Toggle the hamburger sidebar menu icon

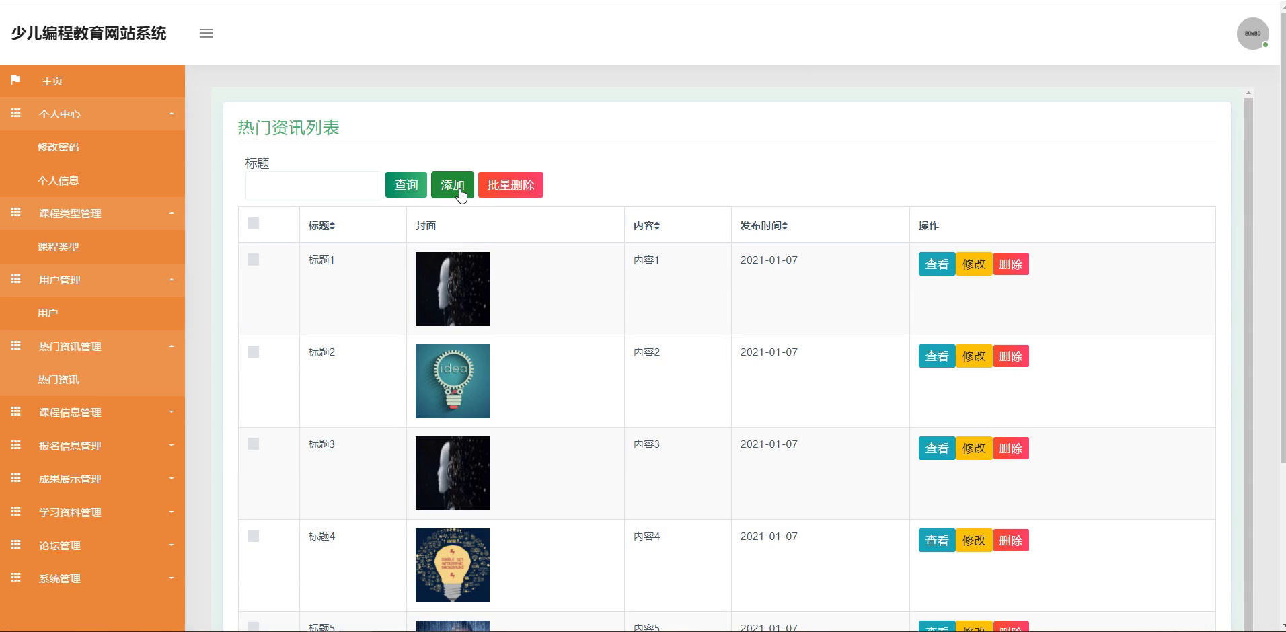[206, 33]
